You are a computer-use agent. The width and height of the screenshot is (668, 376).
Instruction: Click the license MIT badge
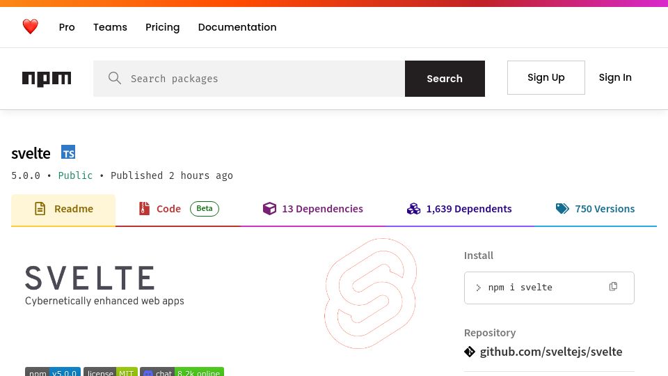(111, 372)
